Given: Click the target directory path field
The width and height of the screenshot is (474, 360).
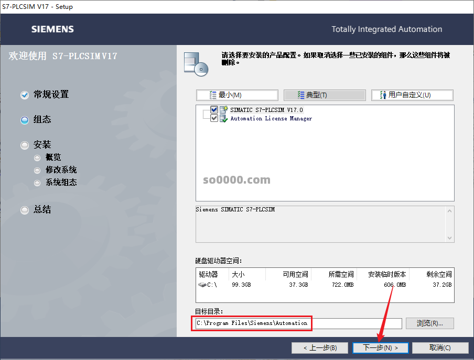Looking at the screenshot, I should point(299,323).
